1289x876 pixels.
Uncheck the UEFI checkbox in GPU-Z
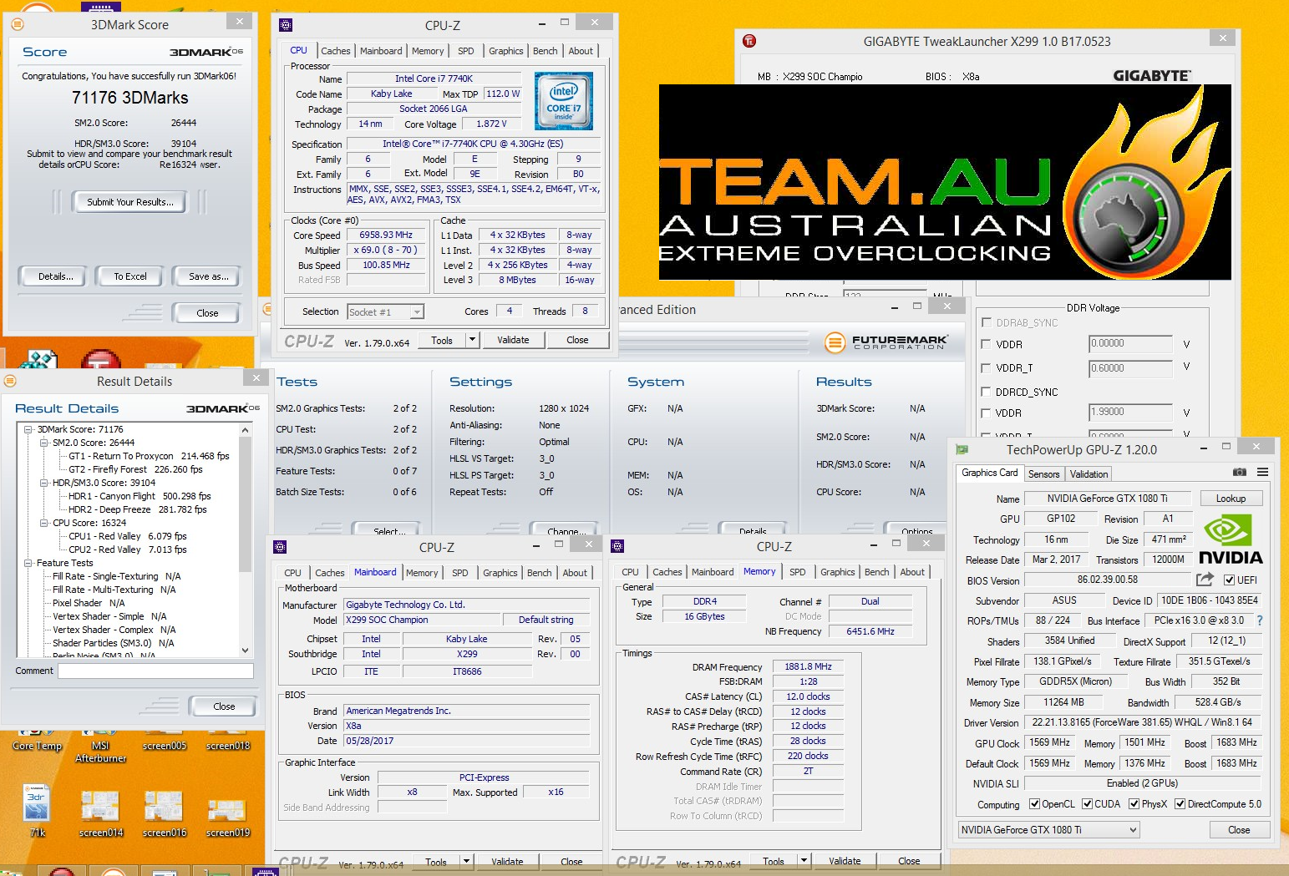(x=1229, y=580)
